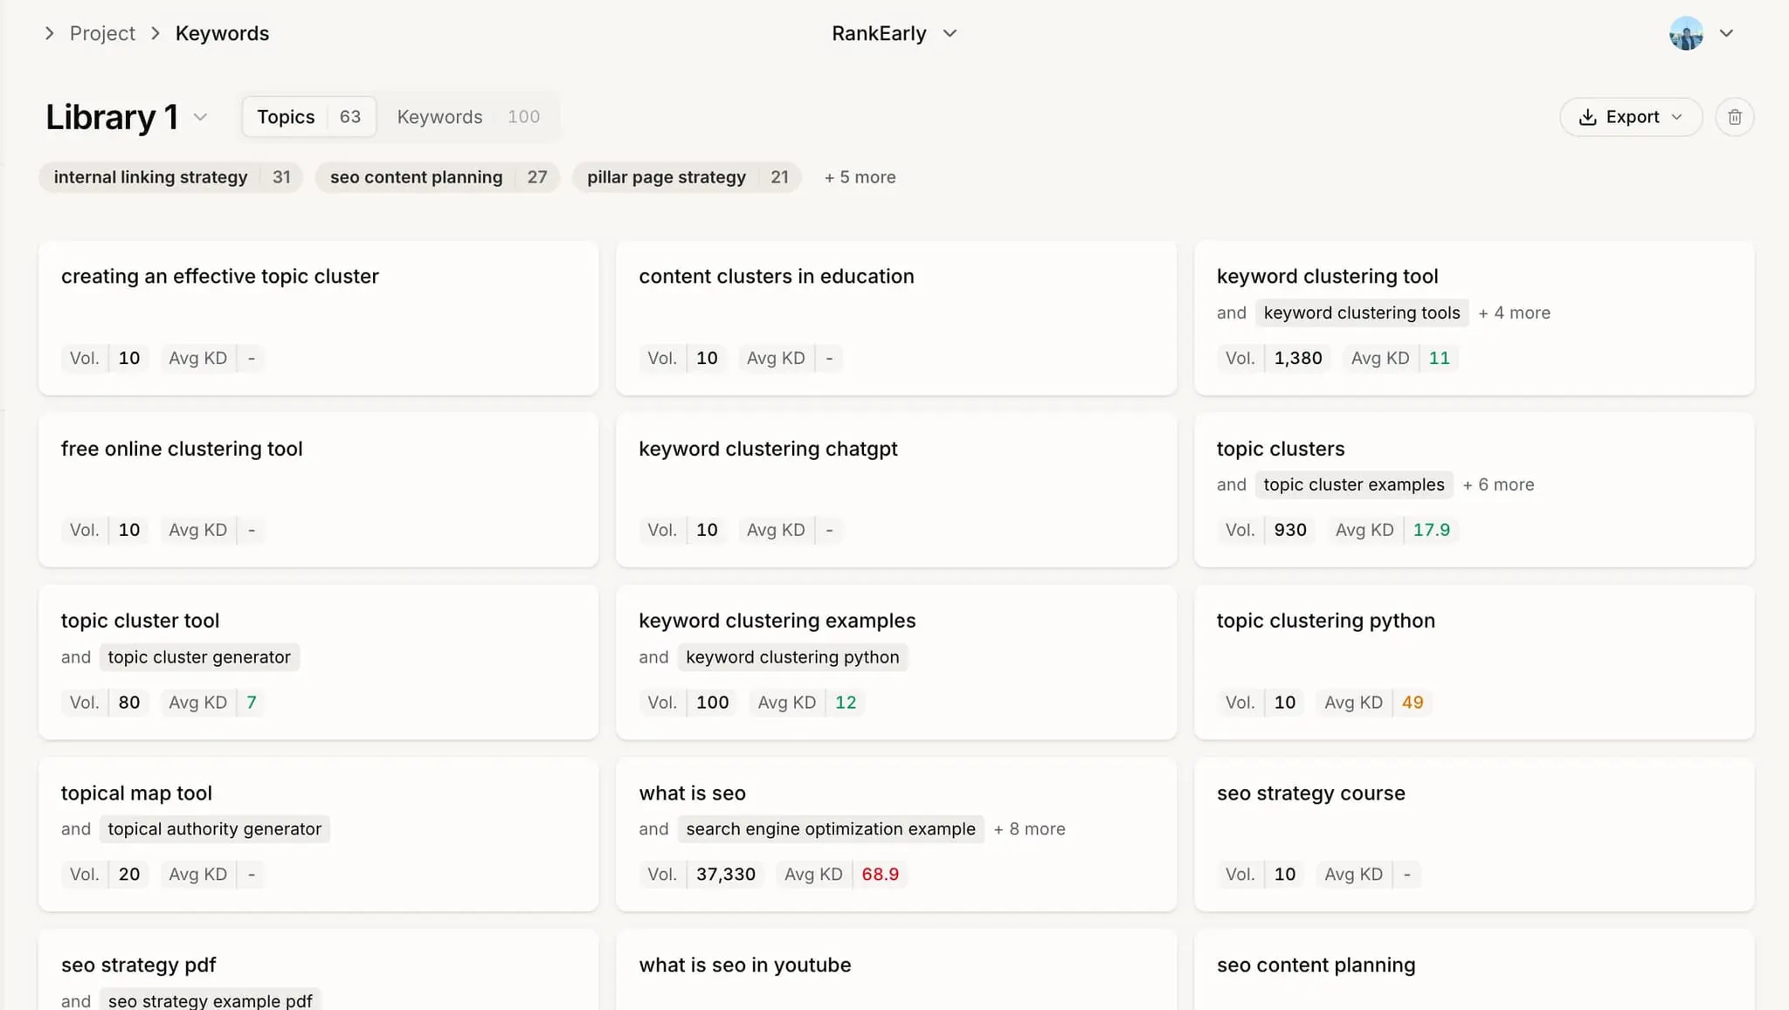The width and height of the screenshot is (1789, 1010).
Task: Open content clusters in education card
Action: 896,318
